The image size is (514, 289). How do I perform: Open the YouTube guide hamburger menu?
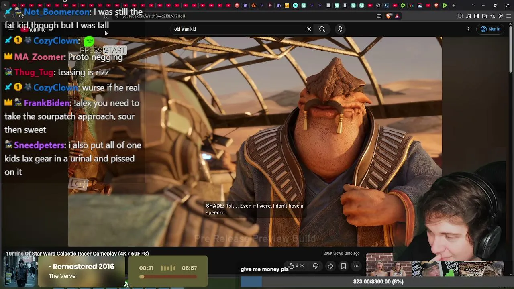(11, 29)
